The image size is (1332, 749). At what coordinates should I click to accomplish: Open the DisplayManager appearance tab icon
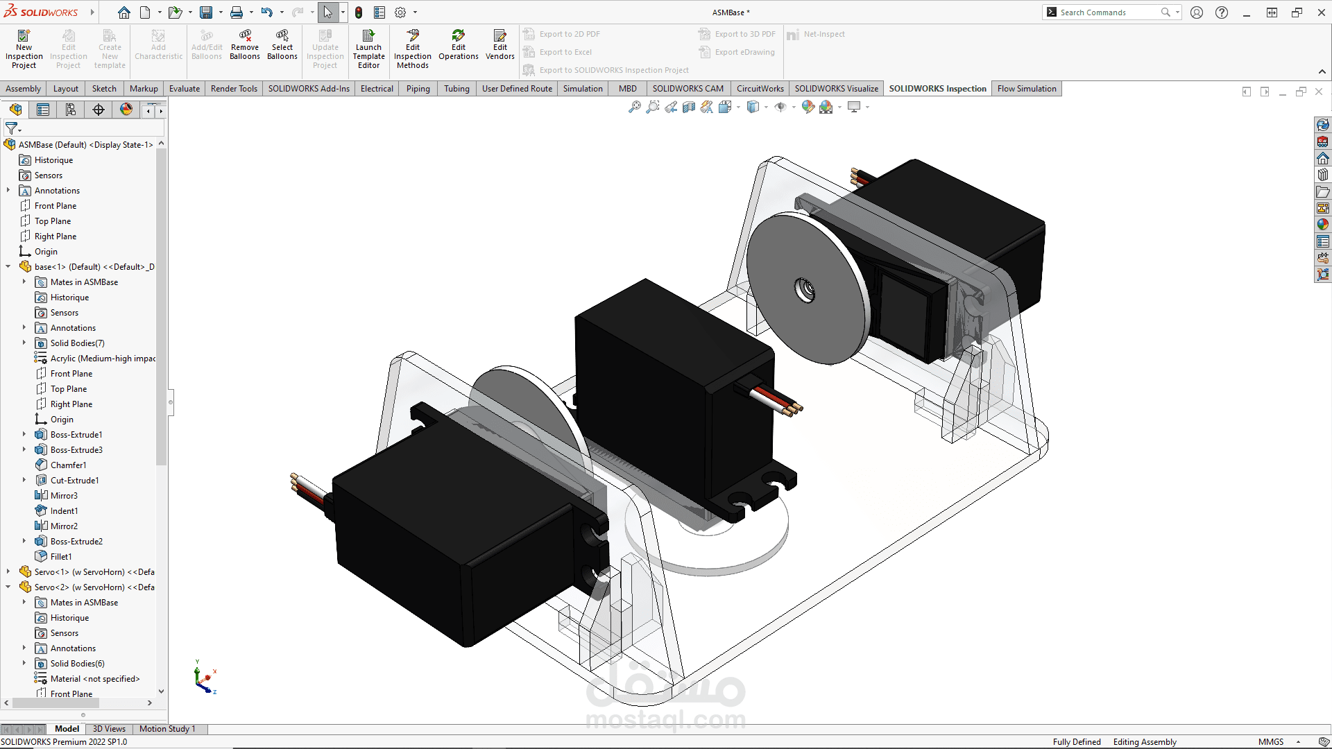[x=126, y=110]
